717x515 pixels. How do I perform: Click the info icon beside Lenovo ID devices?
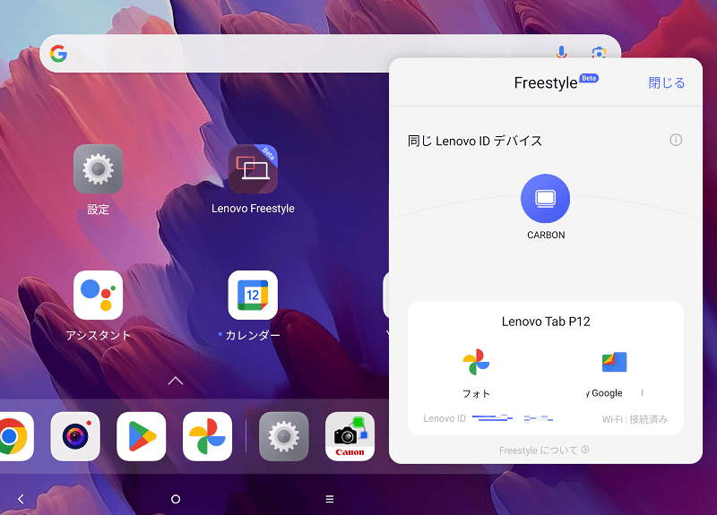click(676, 140)
